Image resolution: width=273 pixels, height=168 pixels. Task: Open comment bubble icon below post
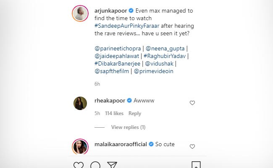pos(95,164)
